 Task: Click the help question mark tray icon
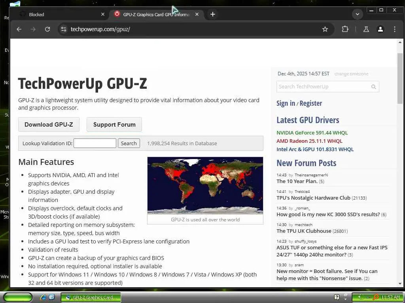tap(337, 297)
